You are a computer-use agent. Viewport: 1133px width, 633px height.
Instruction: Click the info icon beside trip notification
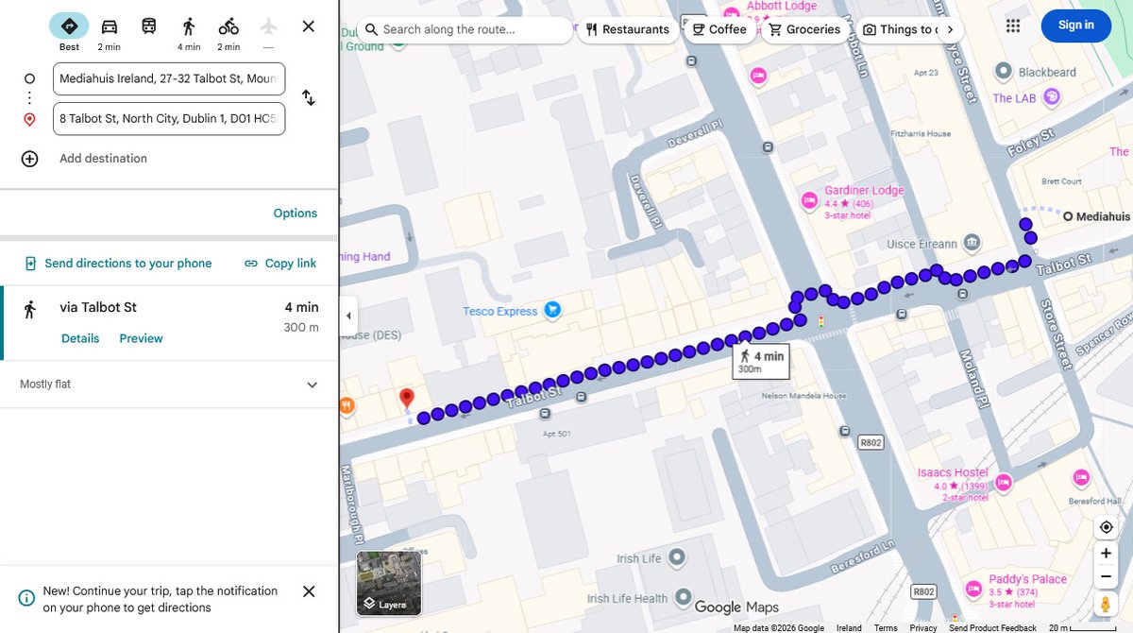coord(27,598)
